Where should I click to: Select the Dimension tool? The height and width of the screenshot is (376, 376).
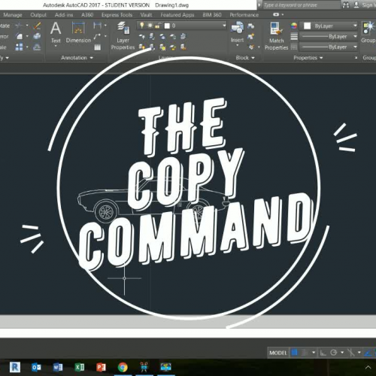78,32
